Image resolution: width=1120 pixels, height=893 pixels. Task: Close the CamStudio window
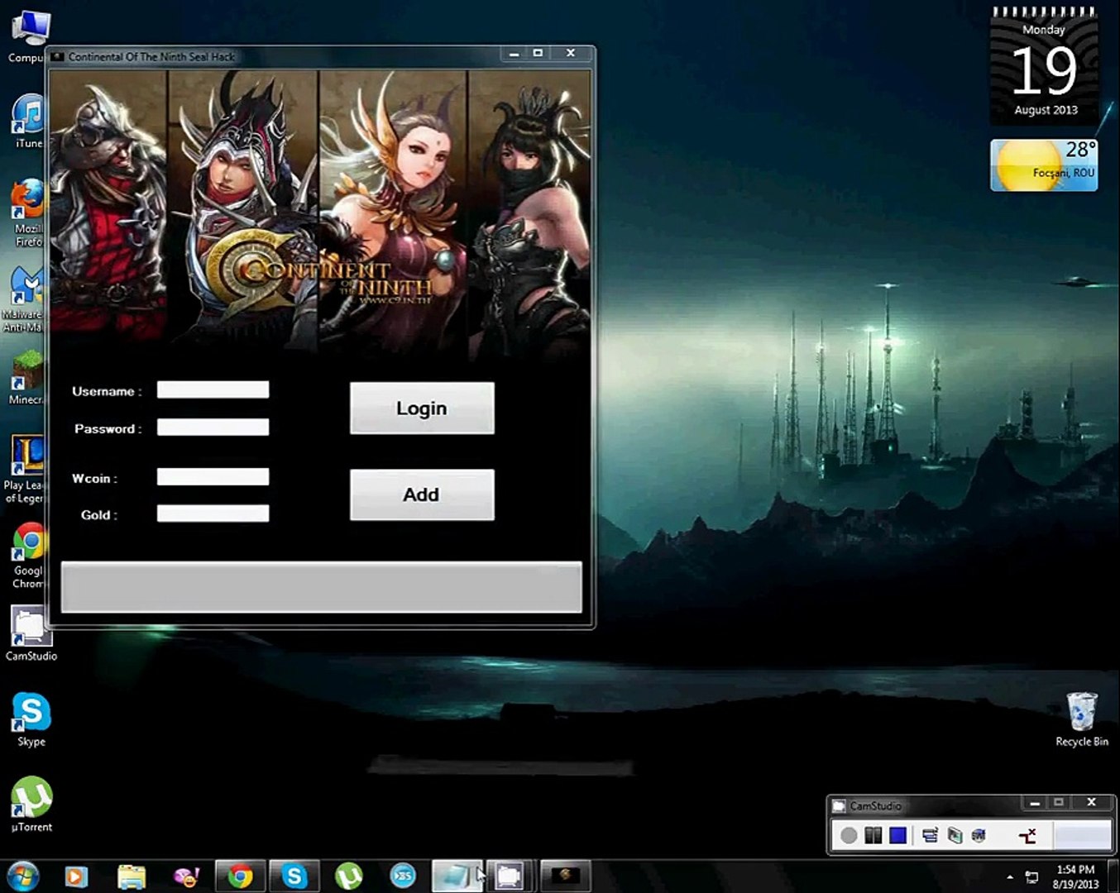tap(1091, 803)
